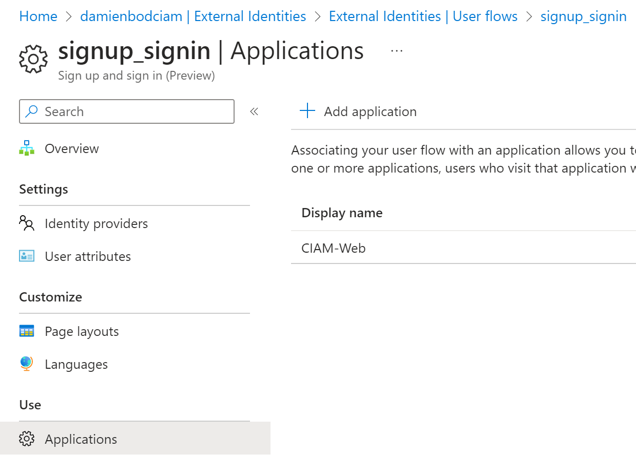Click the Page layouts table icon

pos(27,331)
